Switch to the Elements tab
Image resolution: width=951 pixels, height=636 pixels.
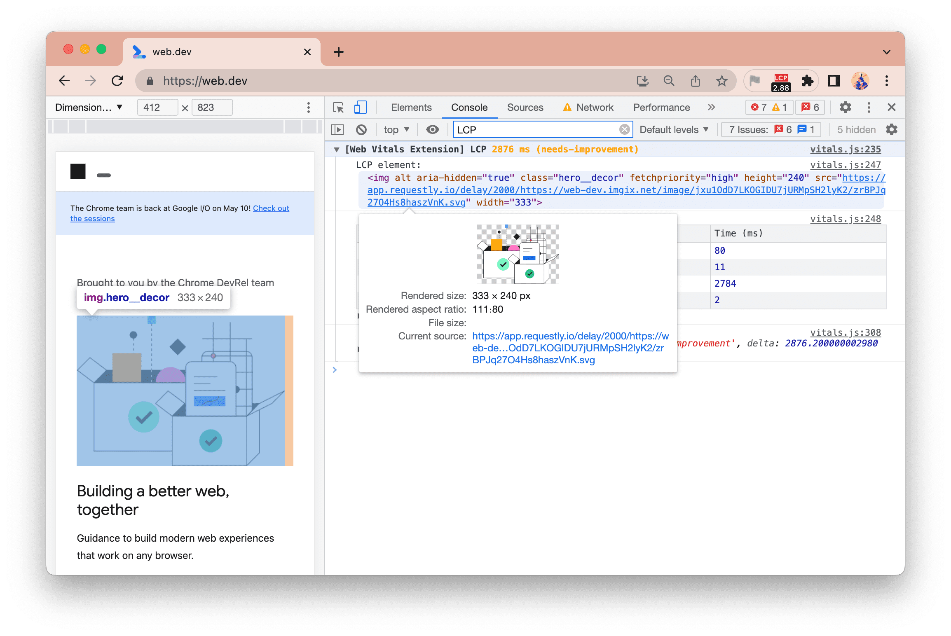(x=410, y=108)
